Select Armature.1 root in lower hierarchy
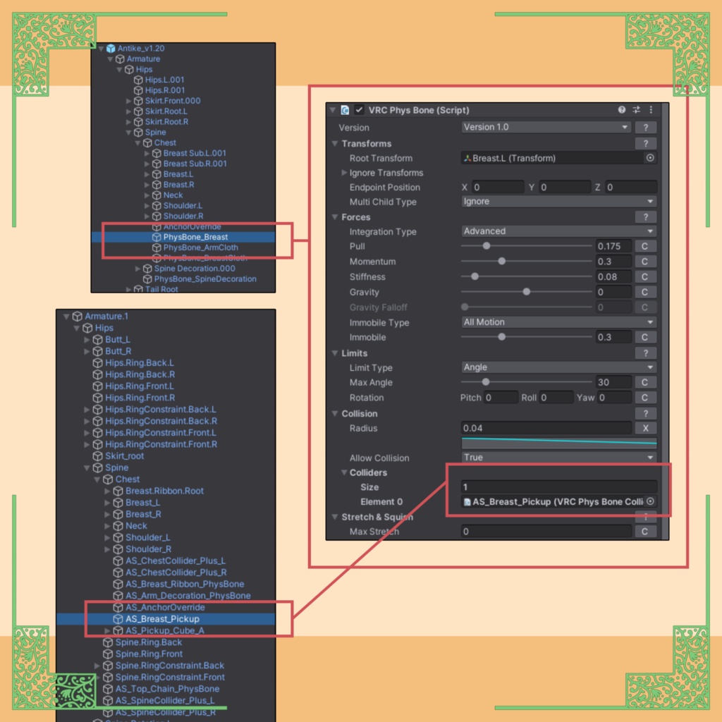This screenshot has height=722, width=722. tap(106, 317)
